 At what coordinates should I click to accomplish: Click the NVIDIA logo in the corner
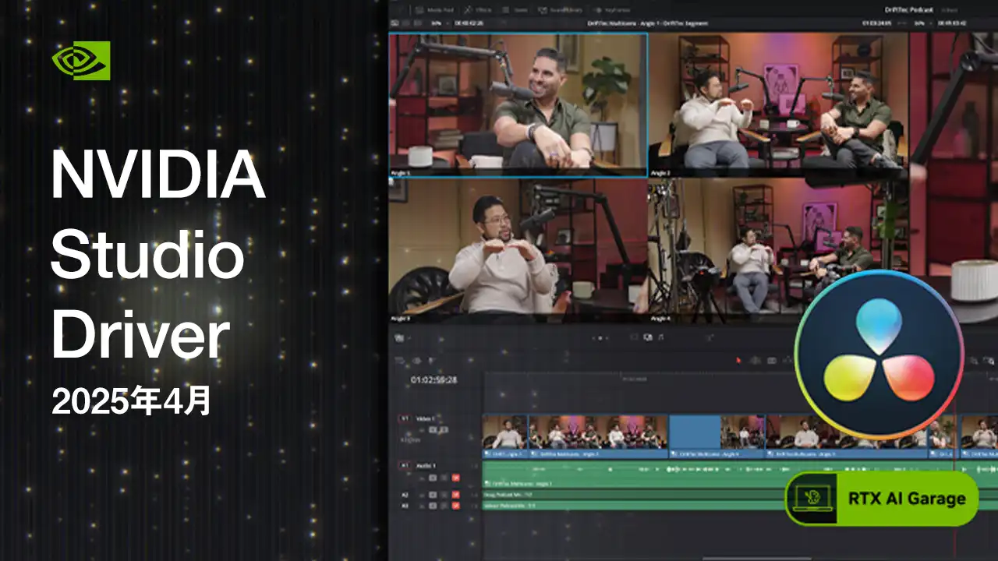coord(80,60)
